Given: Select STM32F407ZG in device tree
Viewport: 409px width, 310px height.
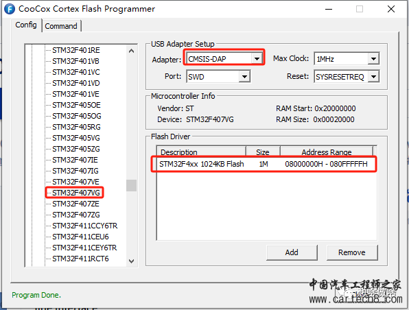Looking at the screenshot, I should 76,215.
